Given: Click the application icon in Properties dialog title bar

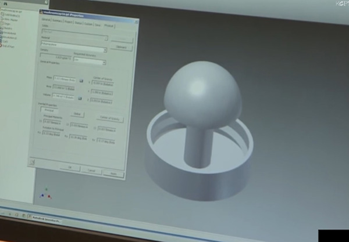Looking at the screenshot, I should click(41, 12).
